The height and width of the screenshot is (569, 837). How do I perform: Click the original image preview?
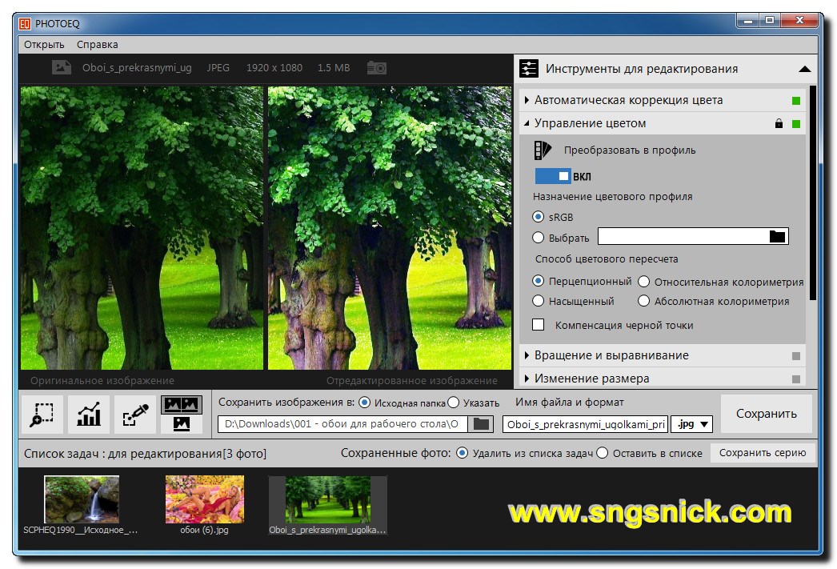[142, 228]
